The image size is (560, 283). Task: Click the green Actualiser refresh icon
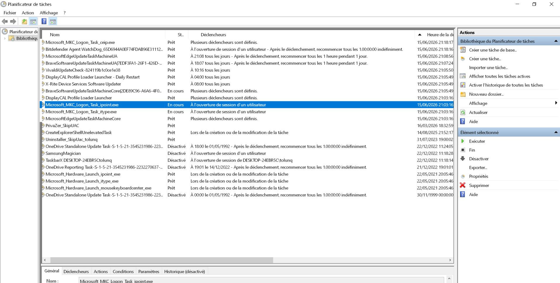pyautogui.click(x=463, y=112)
